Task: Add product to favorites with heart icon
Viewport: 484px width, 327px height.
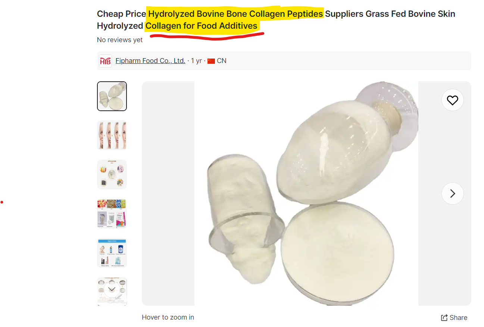Action: pyautogui.click(x=452, y=100)
